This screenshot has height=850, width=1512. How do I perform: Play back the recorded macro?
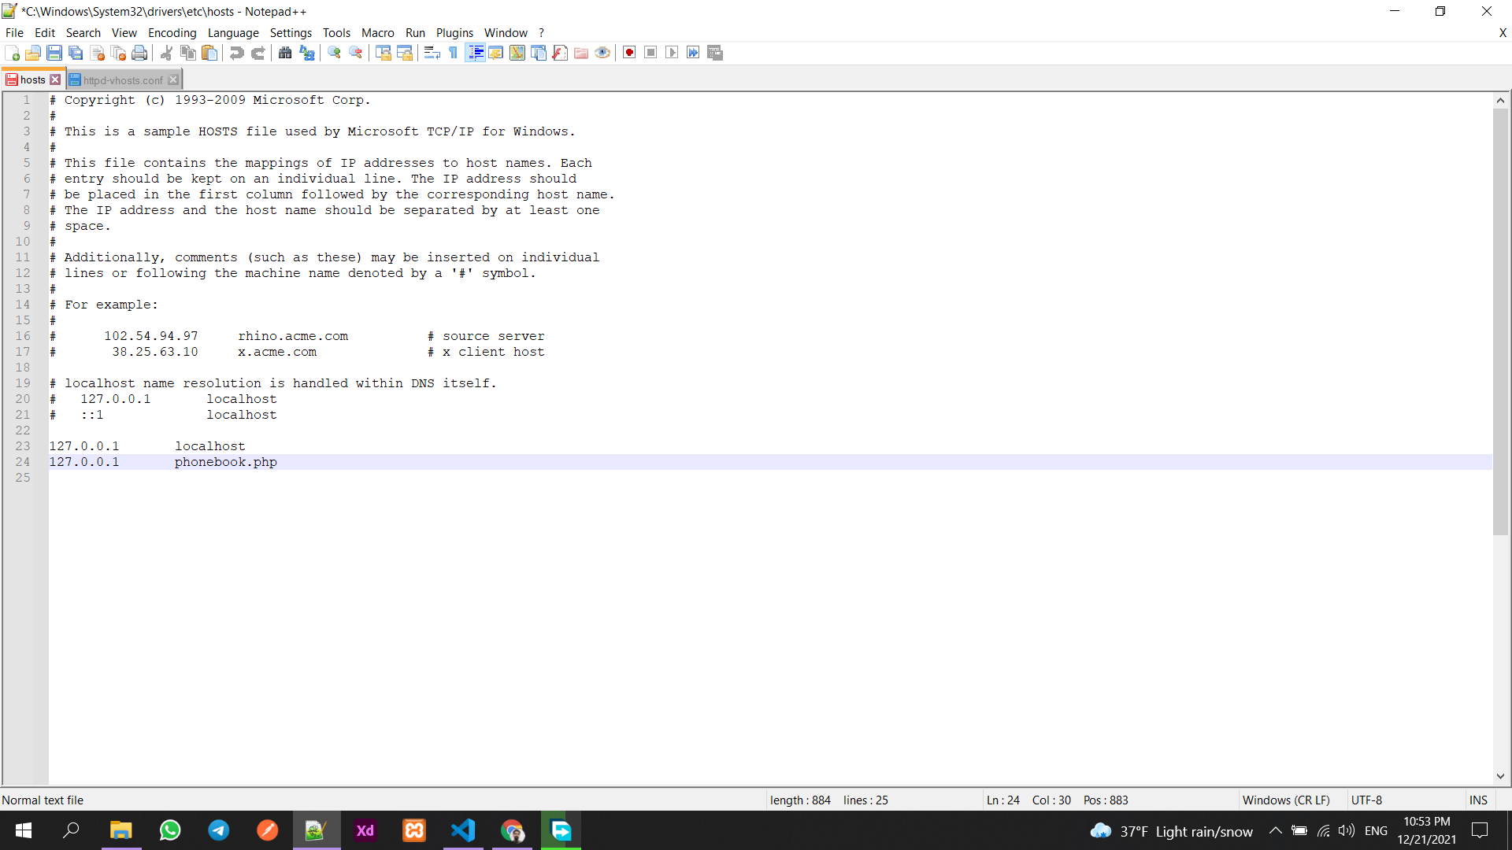672,53
